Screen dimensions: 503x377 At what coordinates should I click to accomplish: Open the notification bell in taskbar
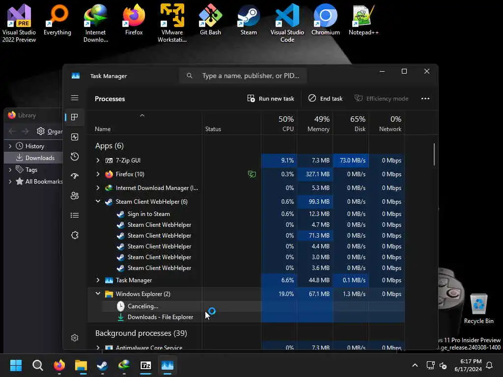click(489, 365)
